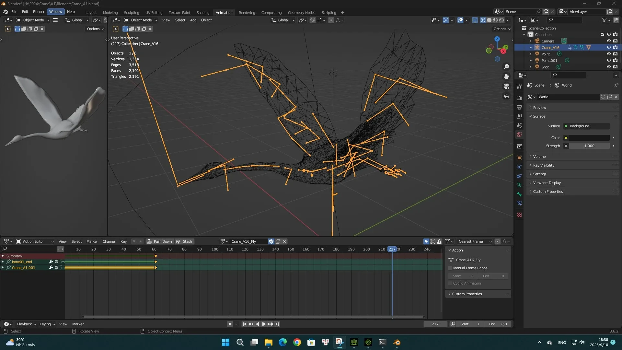Screen dimensions: 622x350
Task: Toggle visibility of Camera object
Action: click(x=609, y=41)
